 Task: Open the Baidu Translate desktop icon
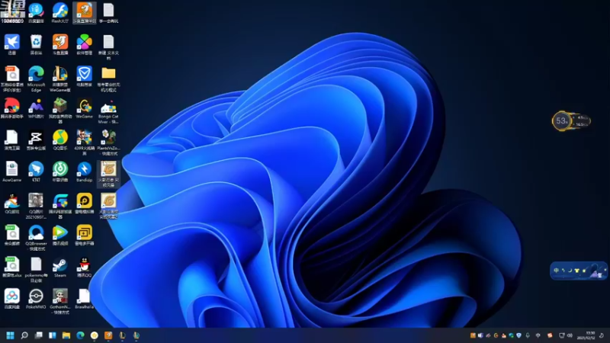click(x=36, y=13)
